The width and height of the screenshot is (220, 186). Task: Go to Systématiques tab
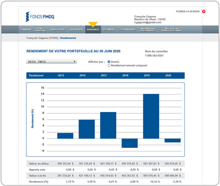[x=128, y=30]
